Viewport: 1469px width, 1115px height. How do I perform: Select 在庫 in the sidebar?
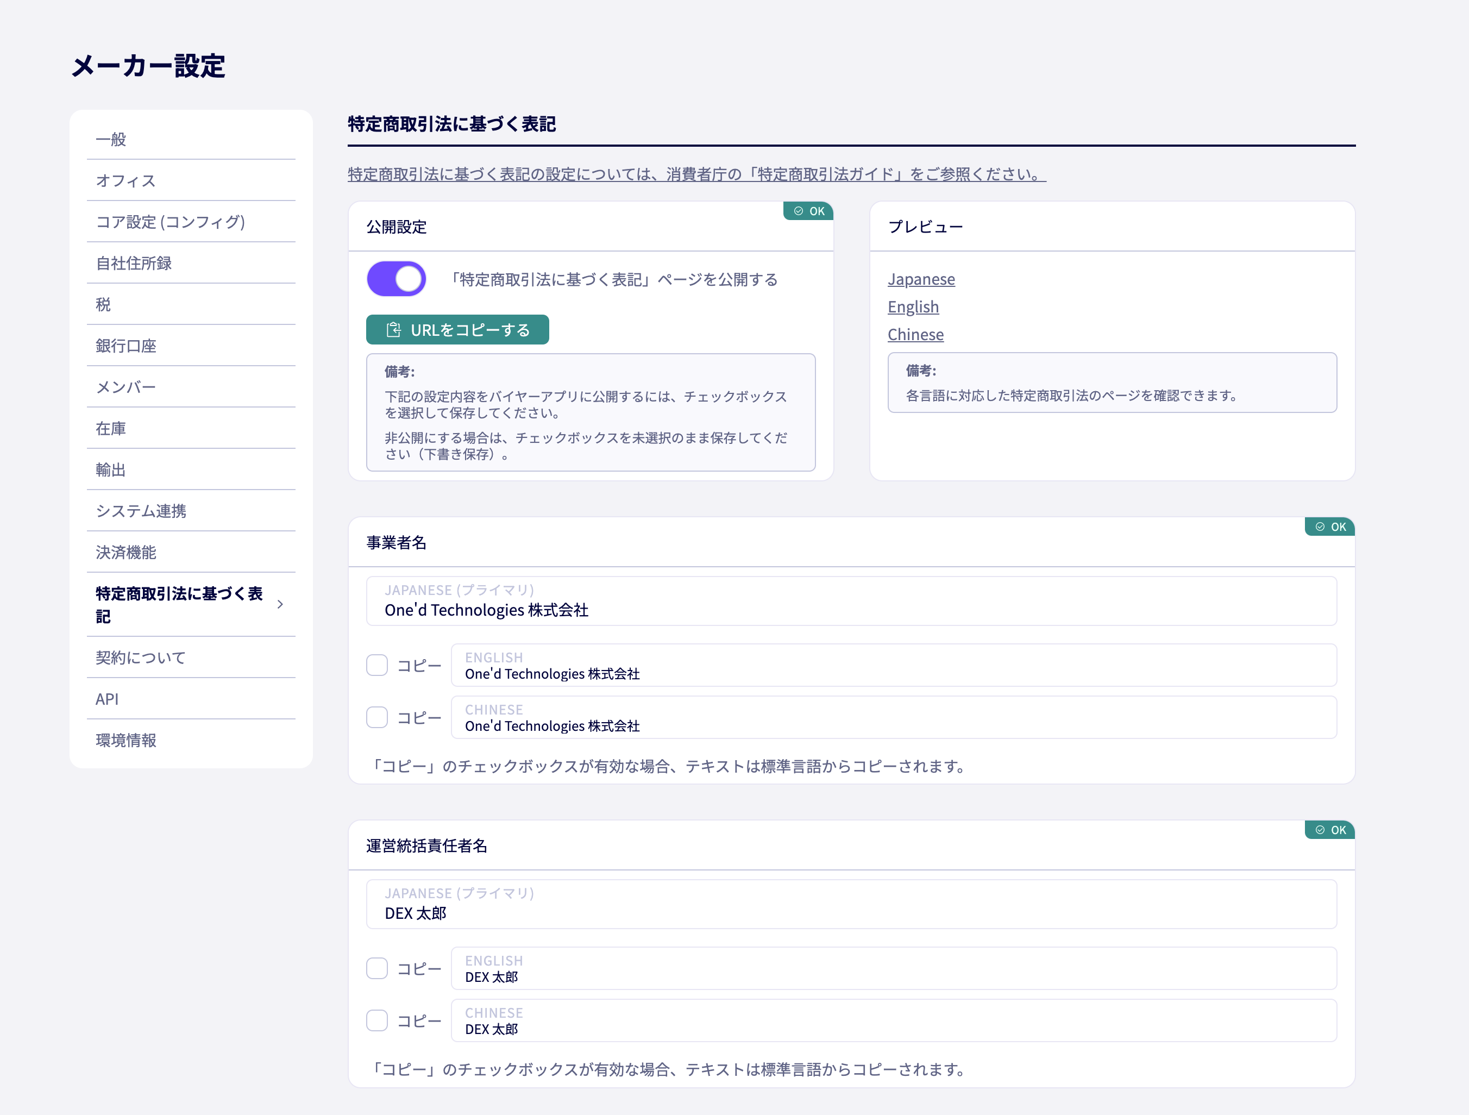(x=191, y=428)
